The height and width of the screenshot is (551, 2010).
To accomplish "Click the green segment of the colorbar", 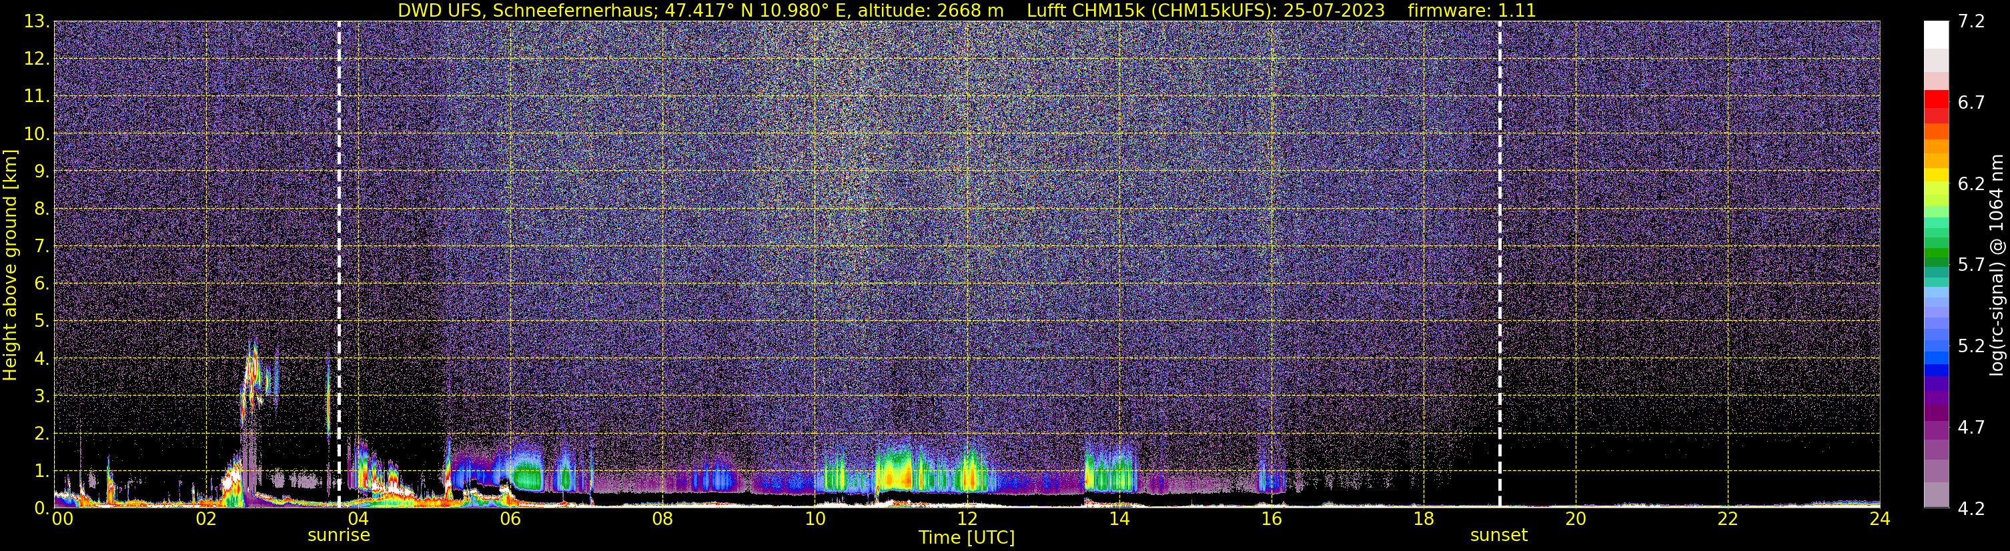I will click(x=1937, y=254).
